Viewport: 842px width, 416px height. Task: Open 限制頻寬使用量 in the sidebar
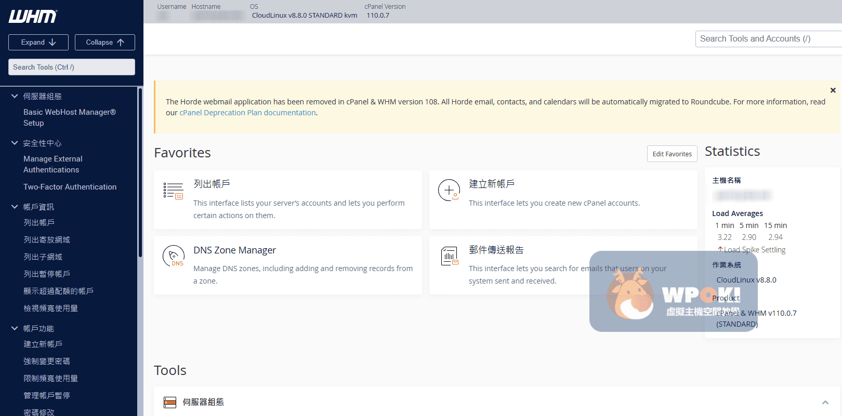[50, 378]
